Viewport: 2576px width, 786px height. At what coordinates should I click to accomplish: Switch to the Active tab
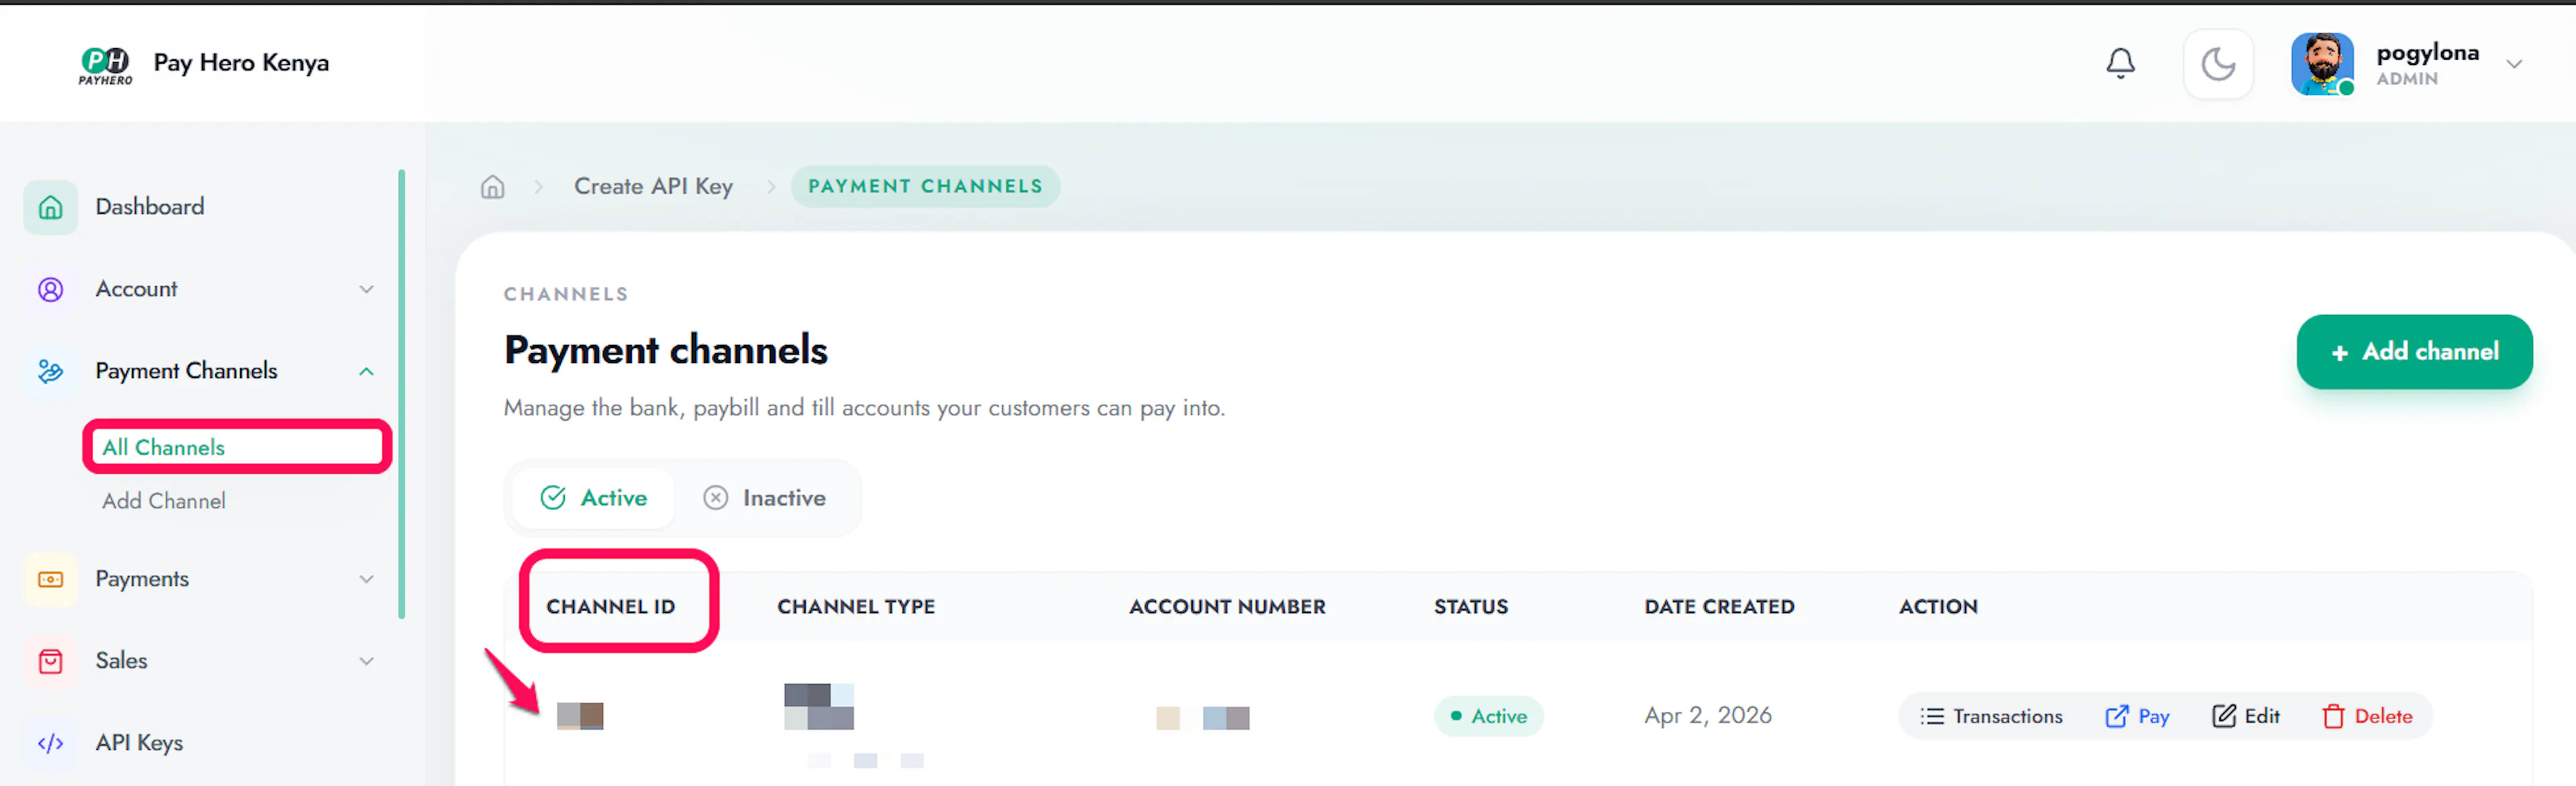pos(593,497)
